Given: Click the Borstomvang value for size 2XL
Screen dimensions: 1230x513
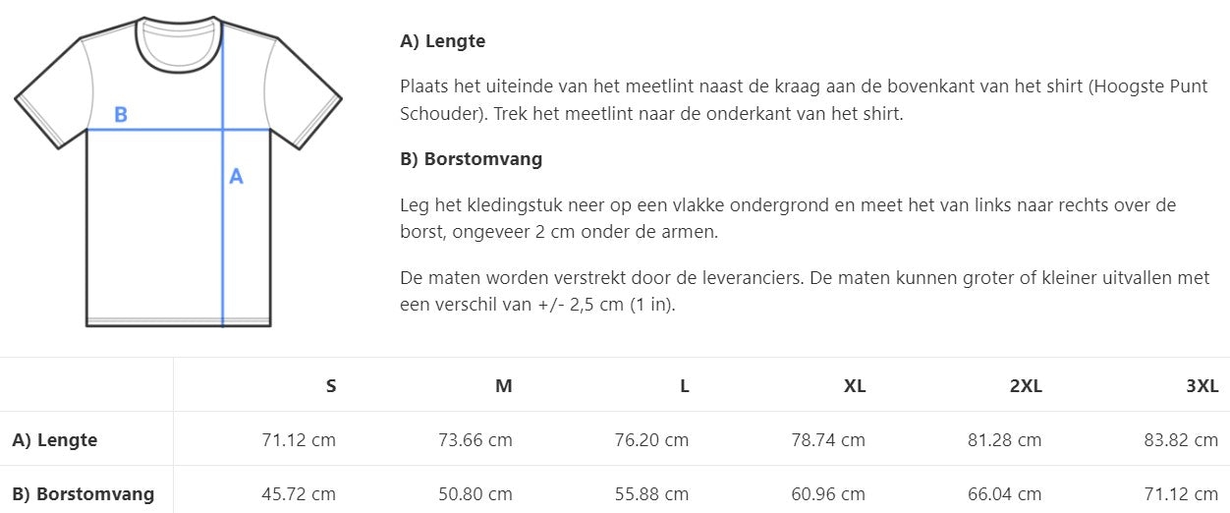Looking at the screenshot, I should (1004, 493).
